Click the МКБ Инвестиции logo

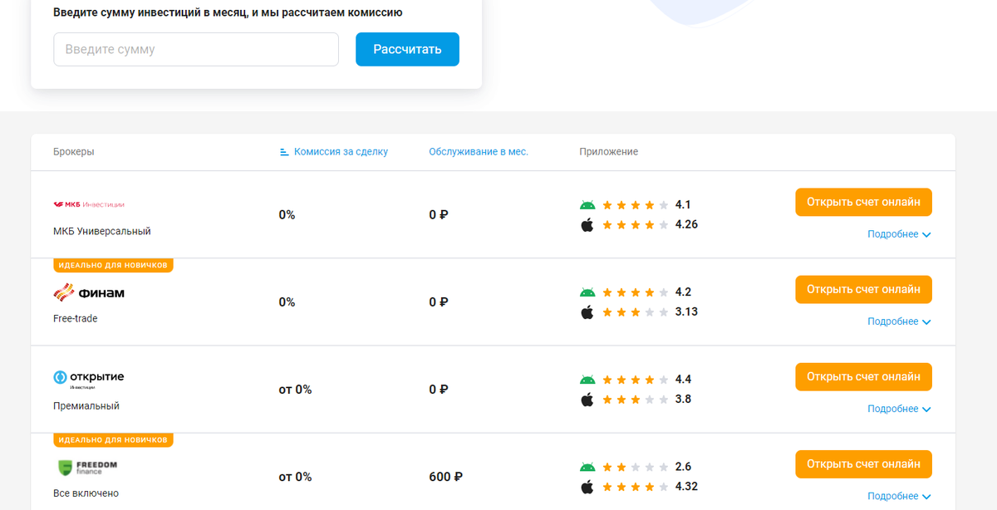[x=89, y=204]
